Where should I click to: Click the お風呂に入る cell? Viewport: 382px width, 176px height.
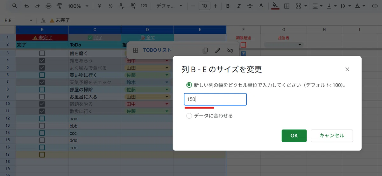(95, 97)
